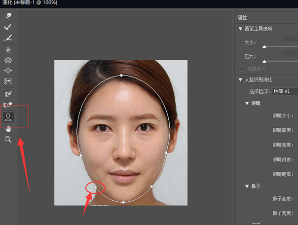
Task: Click the circled lower-left jawline control point
Action: pos(95,187)
